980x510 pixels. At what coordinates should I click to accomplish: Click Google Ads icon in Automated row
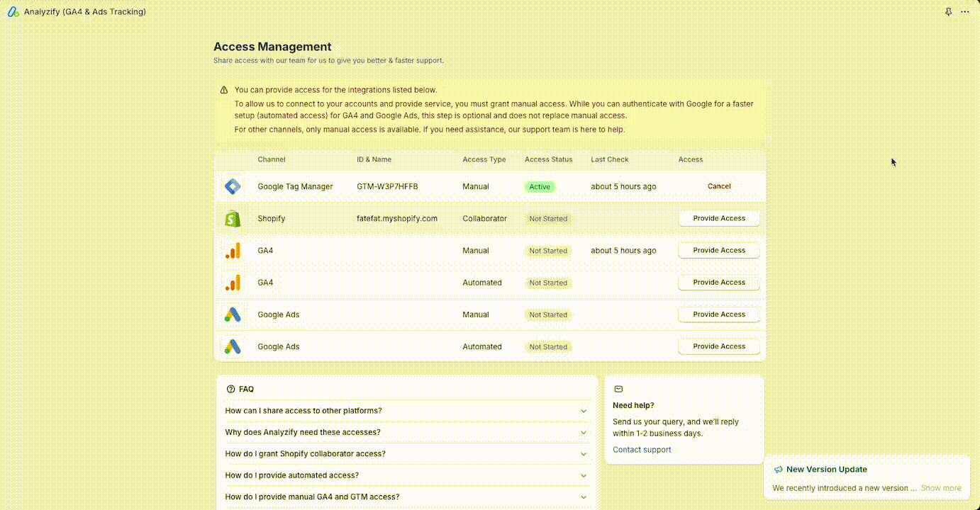233,346
